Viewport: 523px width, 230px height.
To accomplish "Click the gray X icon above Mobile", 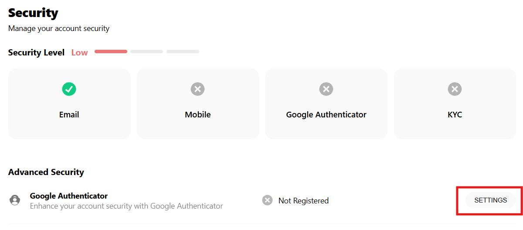I will click(x=197, y=89).
